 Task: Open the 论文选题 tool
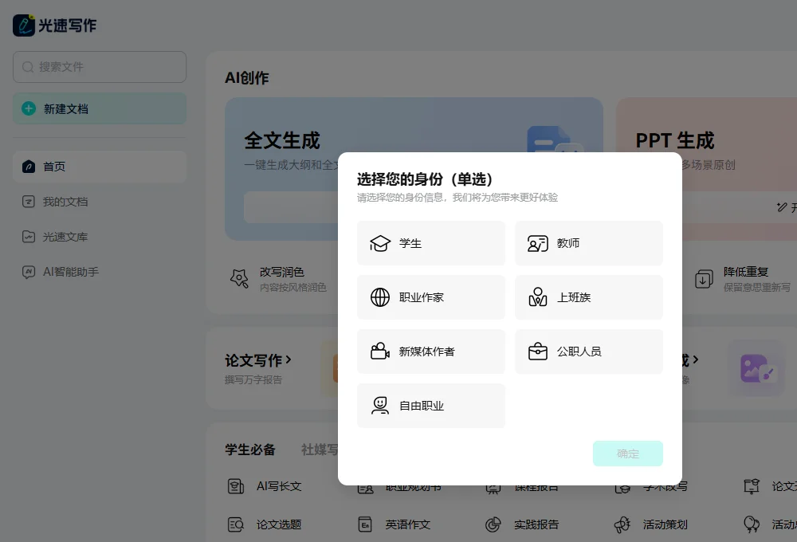tap(265, 524)
